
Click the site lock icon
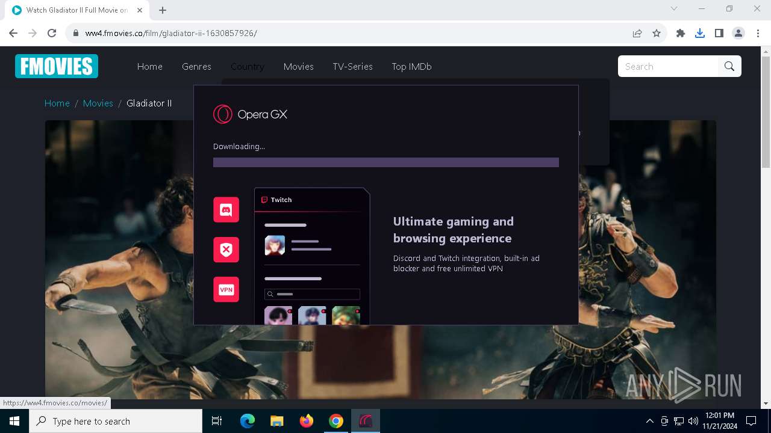(76, 33)
